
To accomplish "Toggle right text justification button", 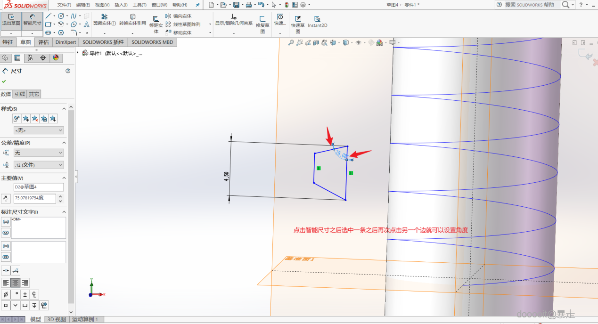I will [25, 283].
